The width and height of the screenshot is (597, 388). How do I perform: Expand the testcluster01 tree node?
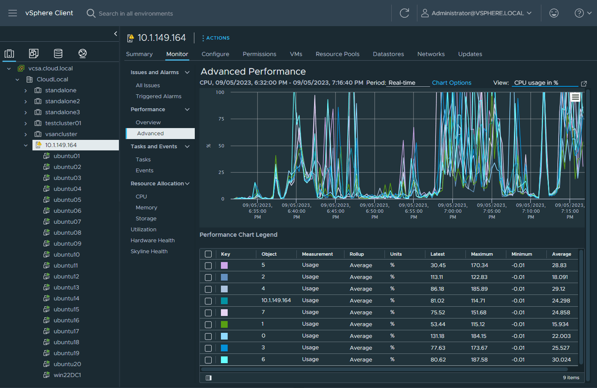[x=26, y=123]
